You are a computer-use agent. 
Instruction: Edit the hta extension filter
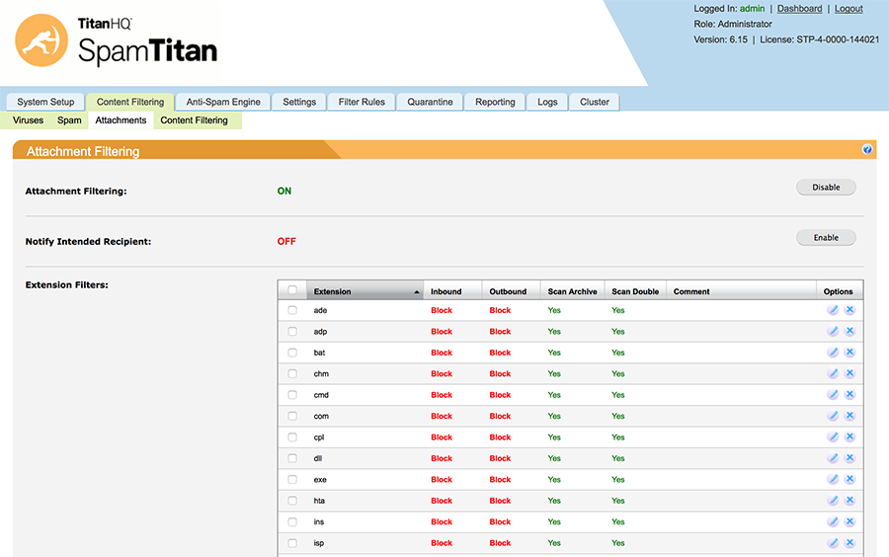click(x=833, y=501)
